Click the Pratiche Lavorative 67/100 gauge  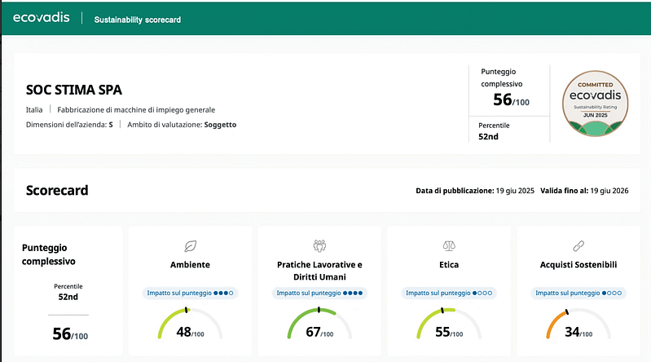pyautogui.click(x=319, y=328)
